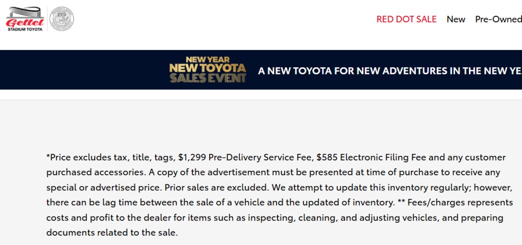Viewport: 522px width, 245px height.
Task: Click the circular award seal badge
Action: tap(62, 19)
